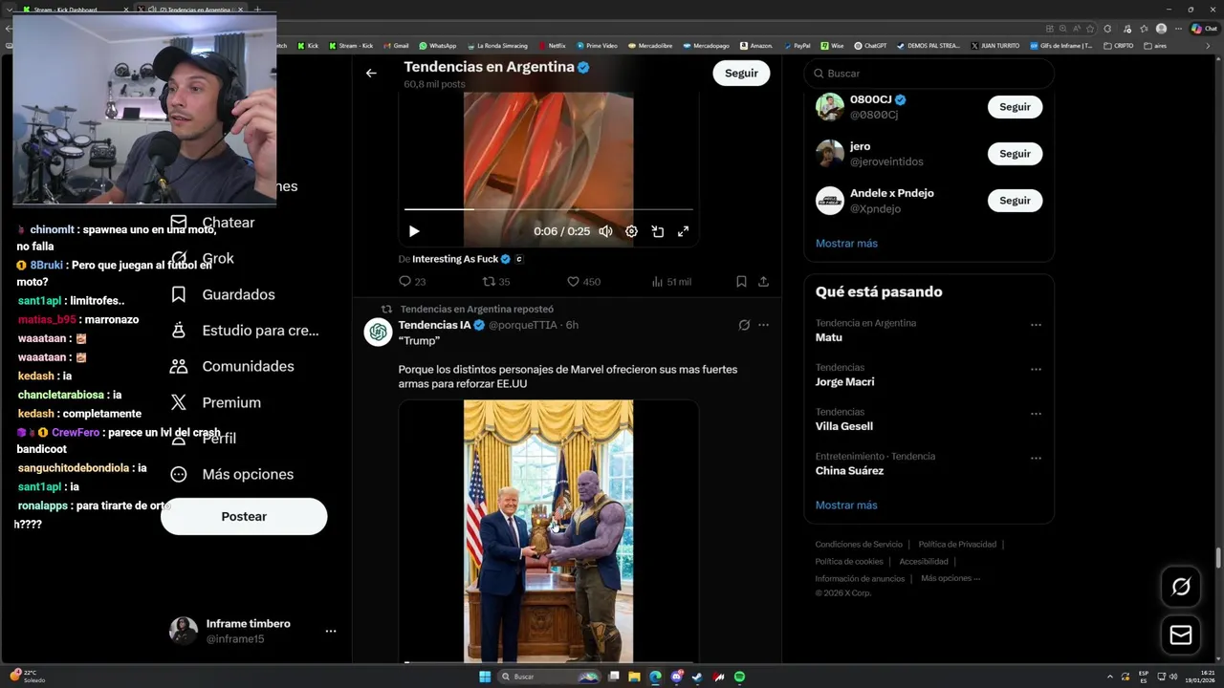The height and width of the screenshot is (688, 1224).
Task: Click the page vertical scrollbar
Action: point(1218,558)
